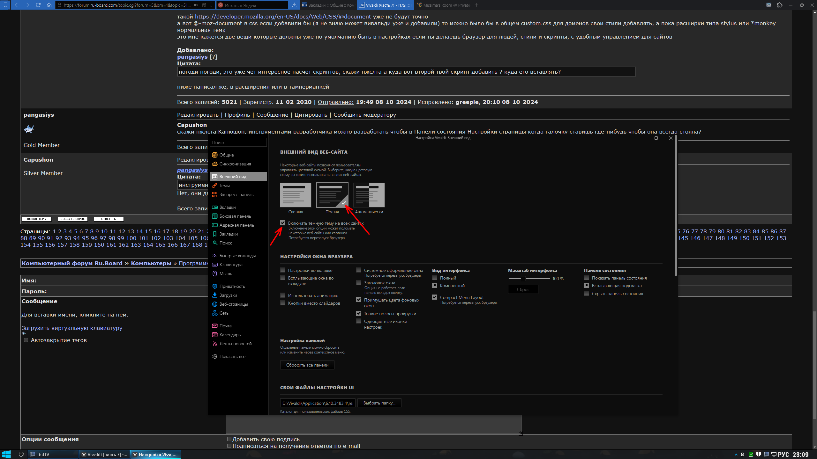Open the Windows Start menu
Viewport: 817px width, 459px height.
click(6, 454)
